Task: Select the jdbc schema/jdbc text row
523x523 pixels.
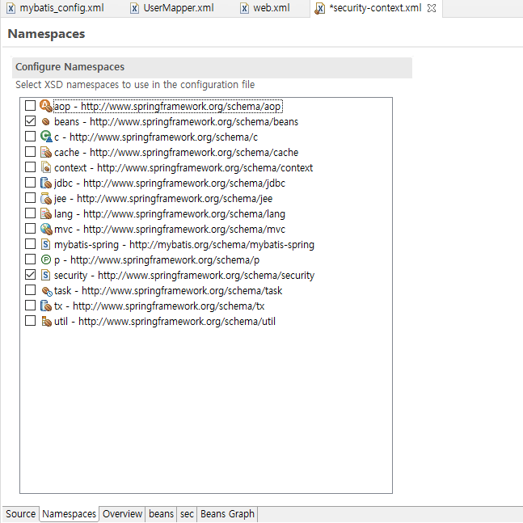Action: coord(170,183)
